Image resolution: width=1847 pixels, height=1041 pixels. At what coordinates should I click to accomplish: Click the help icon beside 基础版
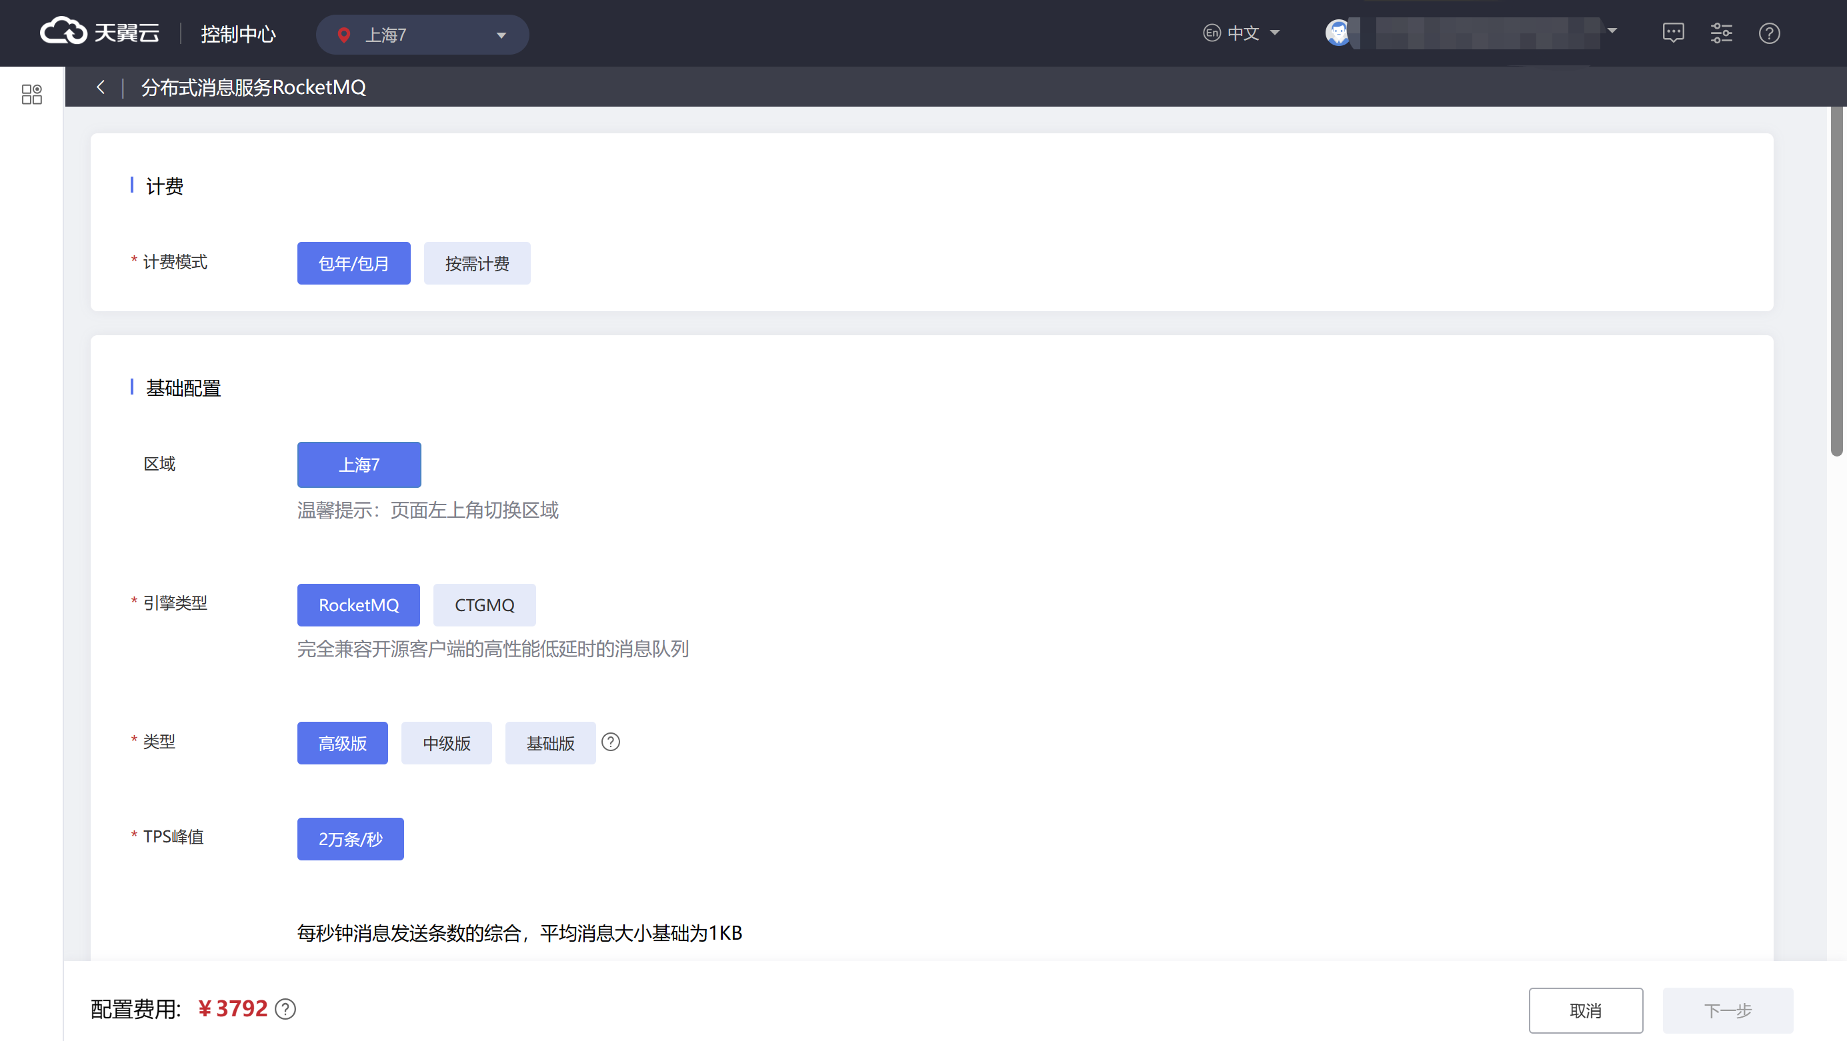(x=610, y=742)
